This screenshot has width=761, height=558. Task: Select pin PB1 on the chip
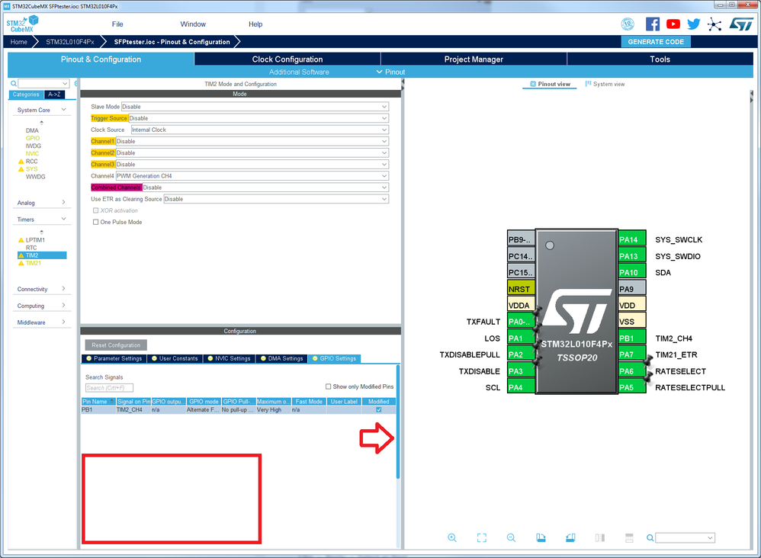pyautogui.click(x=632, y=338)
